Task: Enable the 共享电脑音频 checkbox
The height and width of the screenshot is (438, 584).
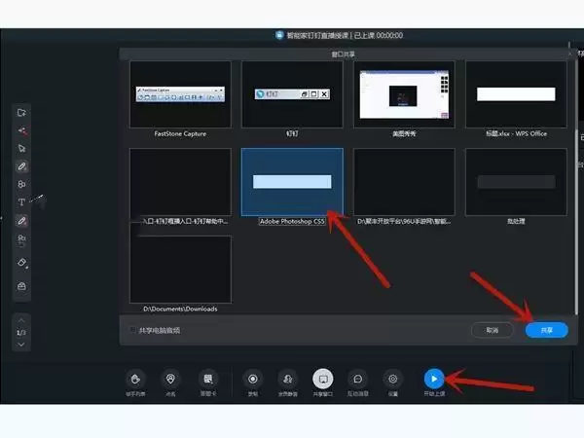Action: tap(133, 330)
